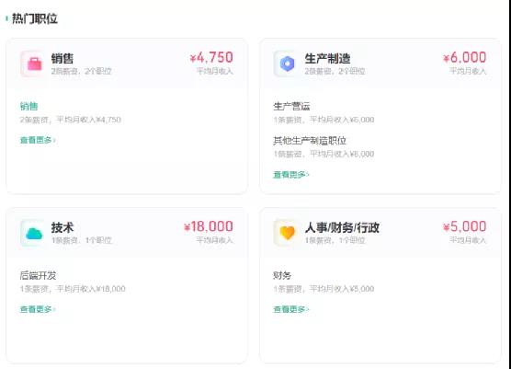Viewport: 511px width, 369px height.
Task: Expand 查看更多 under 后端开发
Action: (38, 309)
